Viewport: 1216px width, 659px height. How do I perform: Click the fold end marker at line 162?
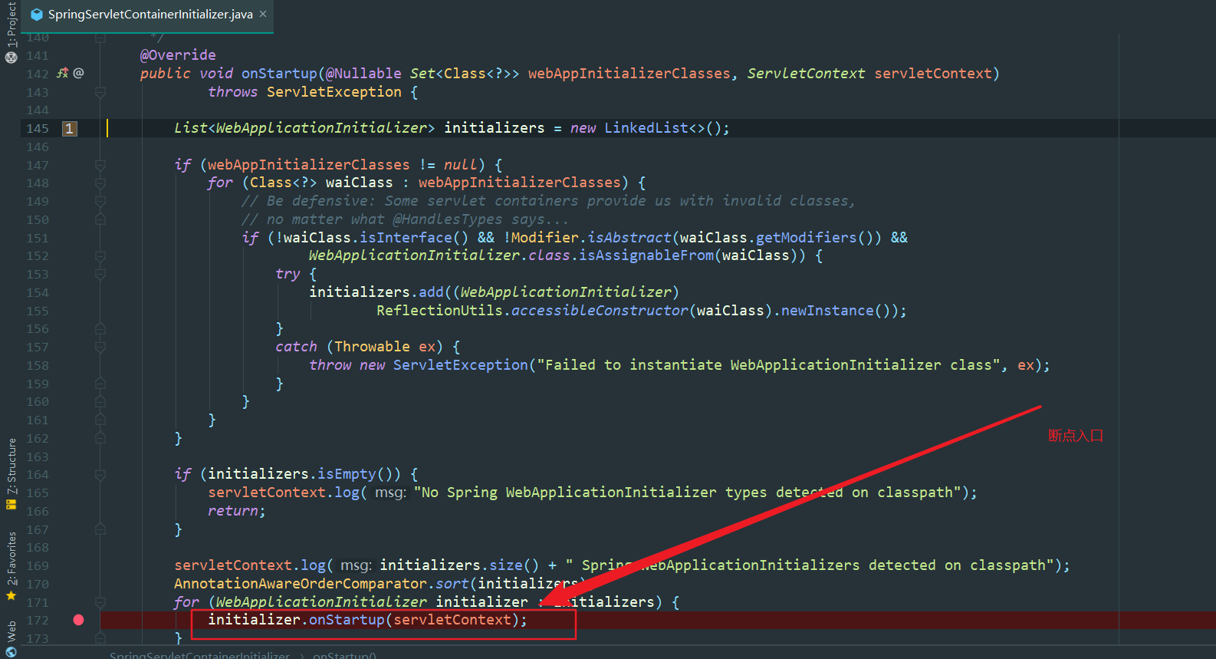(x=100, y=438)
